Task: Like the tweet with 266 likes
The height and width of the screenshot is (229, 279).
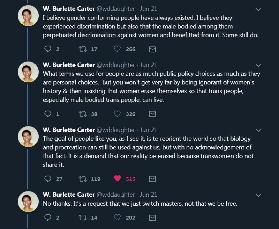Action: pyautogui.click(x=118, y=49)
